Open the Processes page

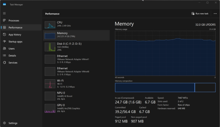[x=21, y=20]
